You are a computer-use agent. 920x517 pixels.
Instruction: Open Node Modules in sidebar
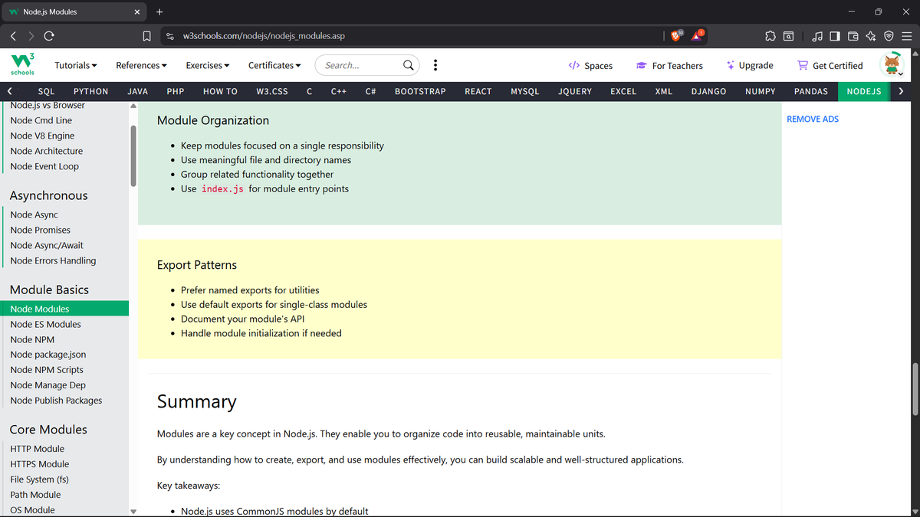tap(64, 309)
